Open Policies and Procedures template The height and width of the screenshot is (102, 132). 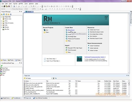click(x=74, y=39)
